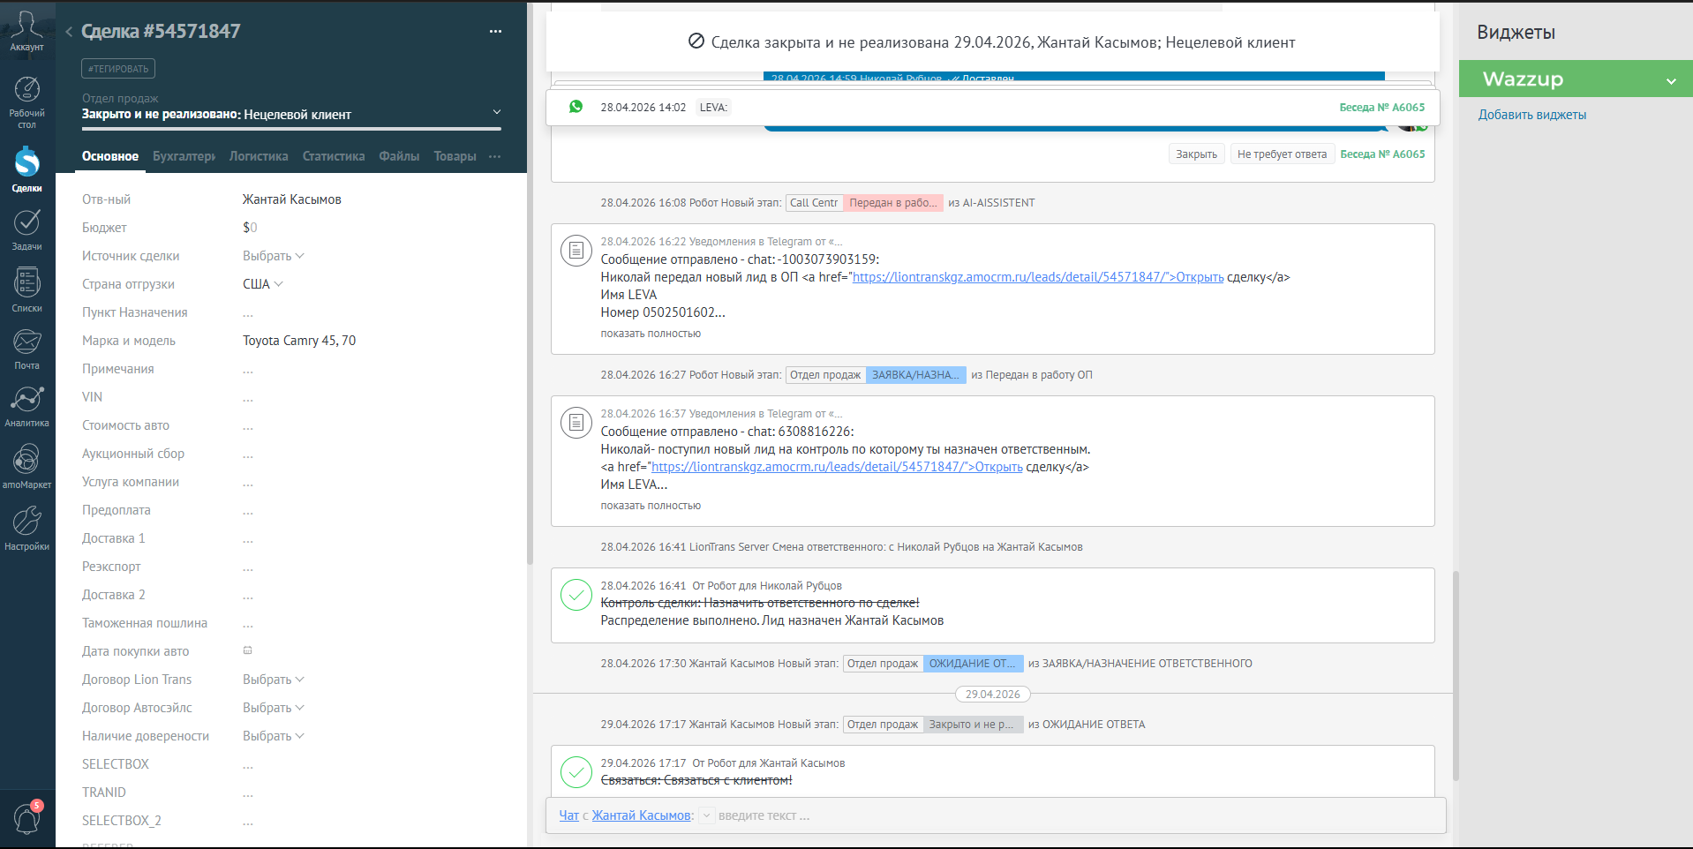This screenshot has height=849, width=1693.
Task: Click the WhatsApp icon in the 14:02 message
Action: point(576,107)
